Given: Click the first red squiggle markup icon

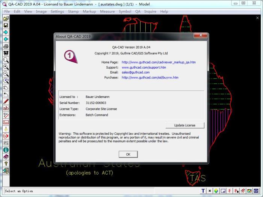Looking at the screenshot, I should [x=230, y=191].
